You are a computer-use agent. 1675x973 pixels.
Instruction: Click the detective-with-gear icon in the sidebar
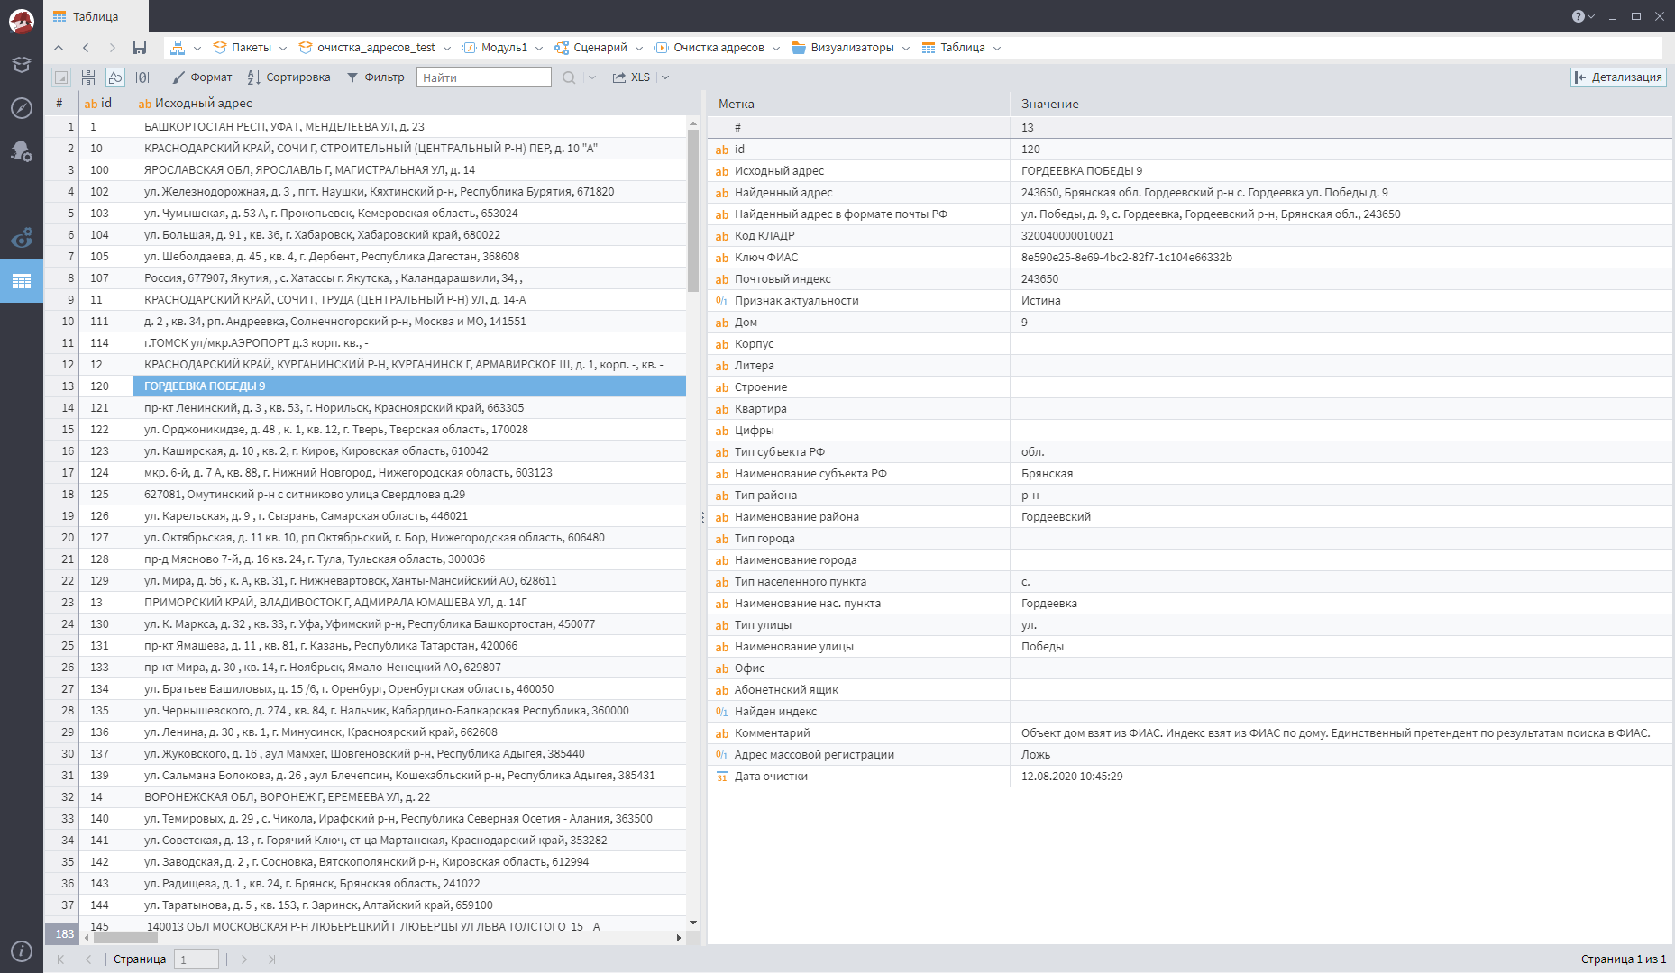coord(22,151)
